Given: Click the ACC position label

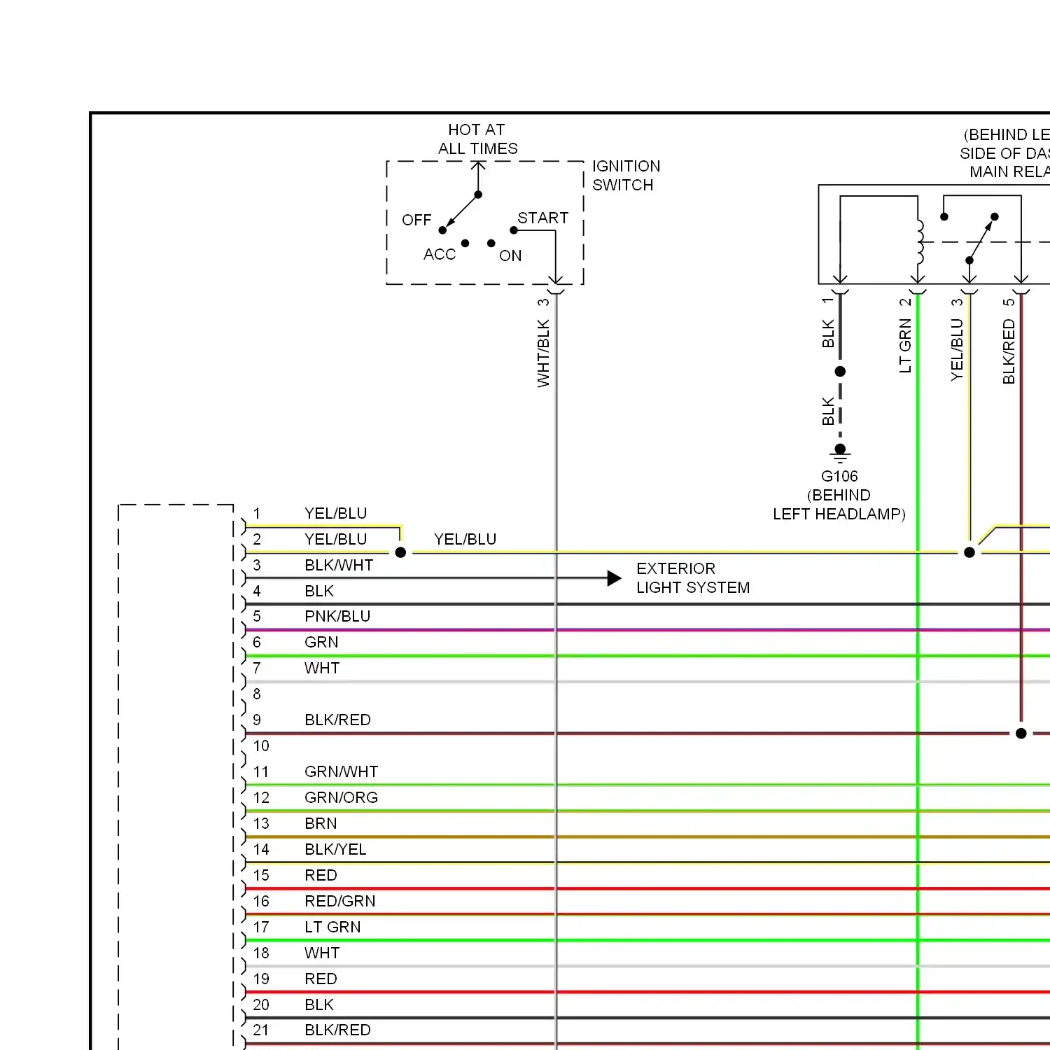Looking at the screenshot, I should pos(440,255).
